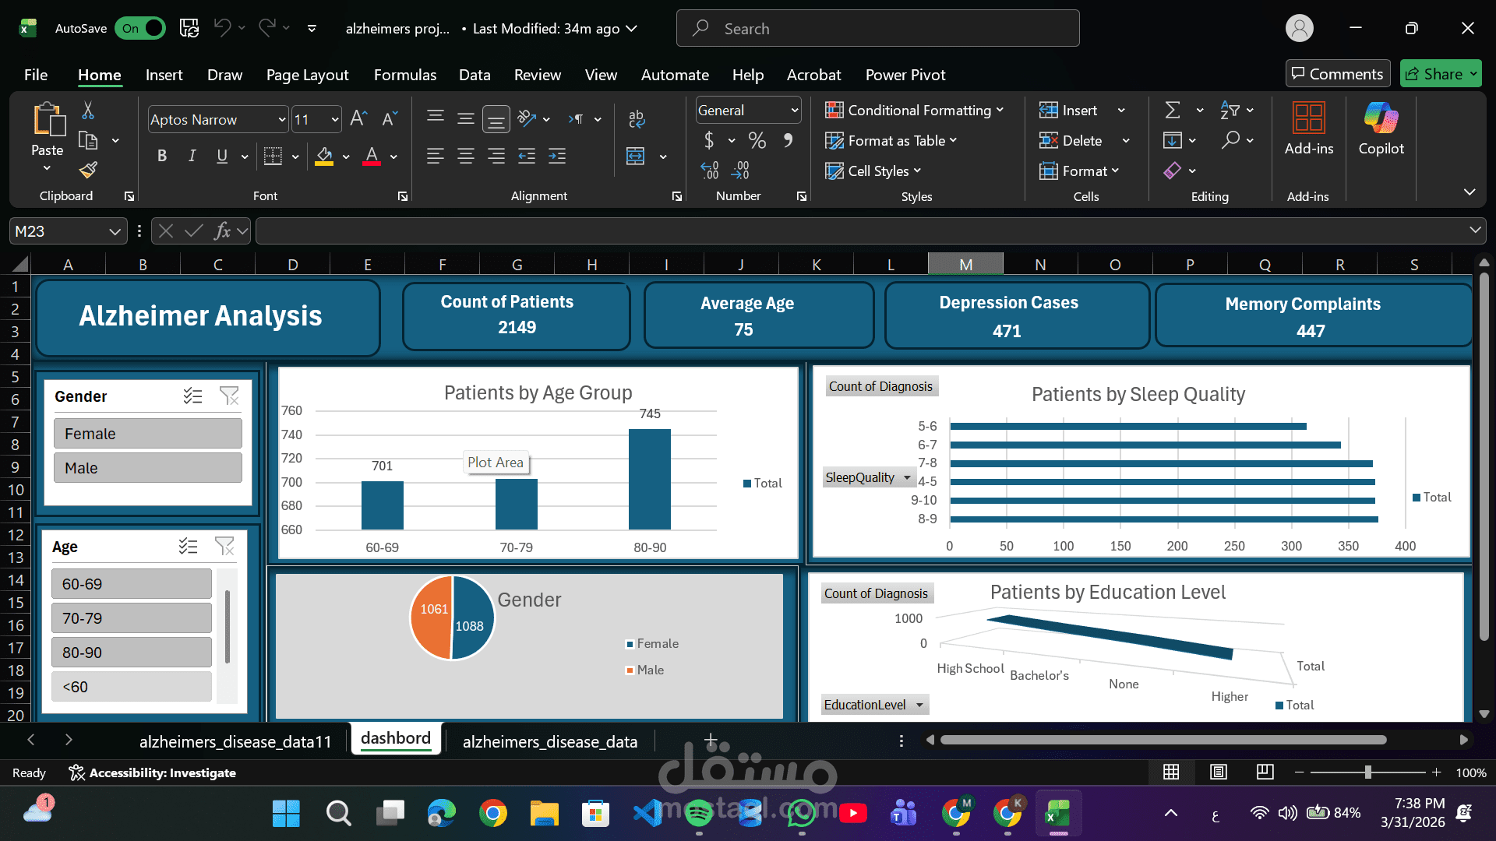Image resolution: width=1496 pixels, height=841 pixels.
Task: Switch to alzheimers_disease_data11 sheet
Action: (235, 741)
